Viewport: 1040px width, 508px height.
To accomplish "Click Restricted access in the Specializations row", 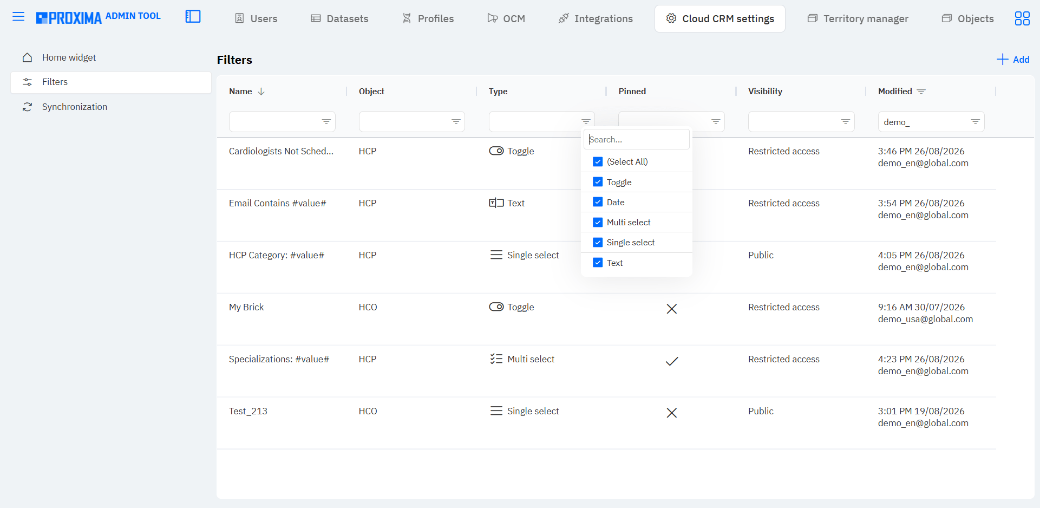I will point(784,359).
